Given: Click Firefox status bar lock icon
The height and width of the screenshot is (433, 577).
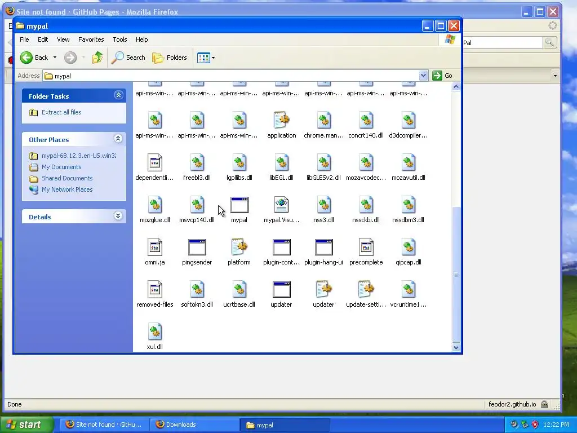Looking at the screenshot, I should click(544, 404).
